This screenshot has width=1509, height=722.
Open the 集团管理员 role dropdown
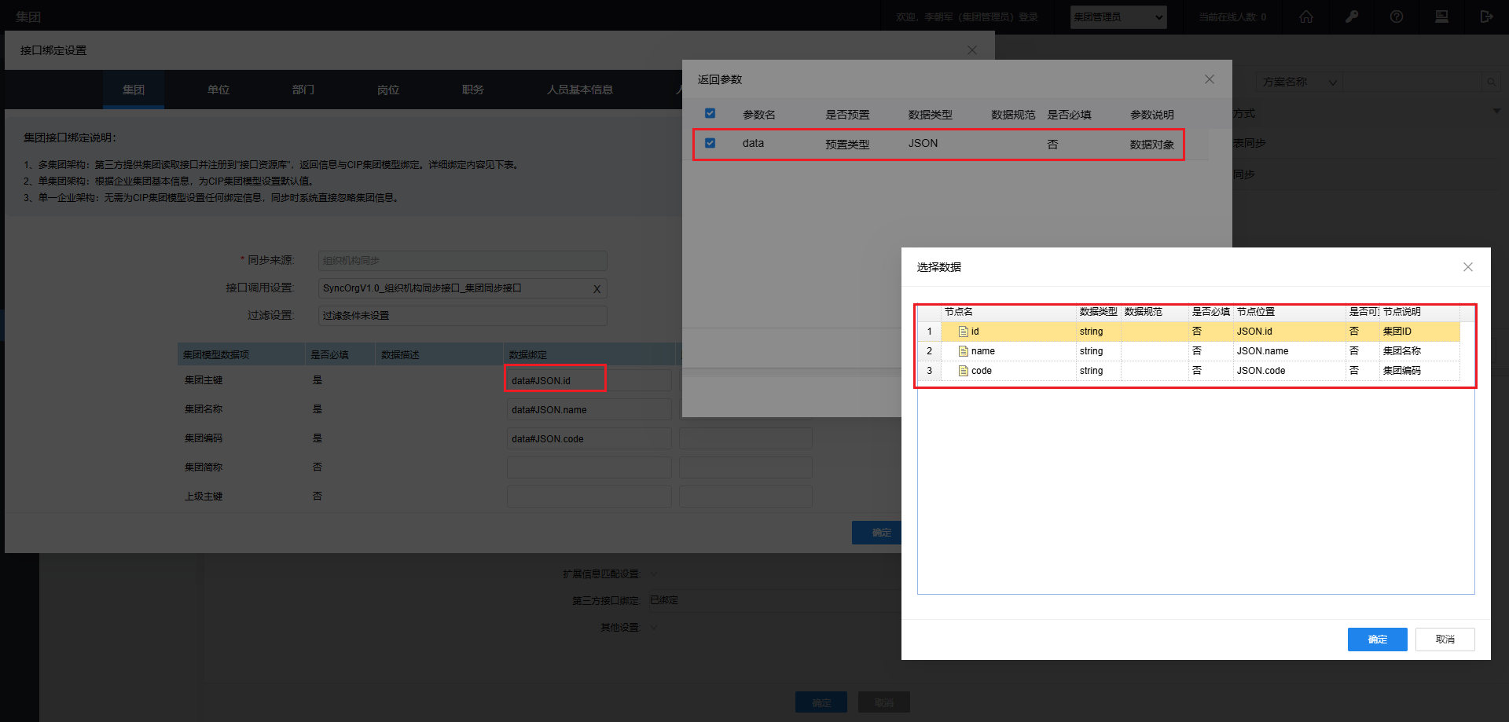(x=1118, y=17)
